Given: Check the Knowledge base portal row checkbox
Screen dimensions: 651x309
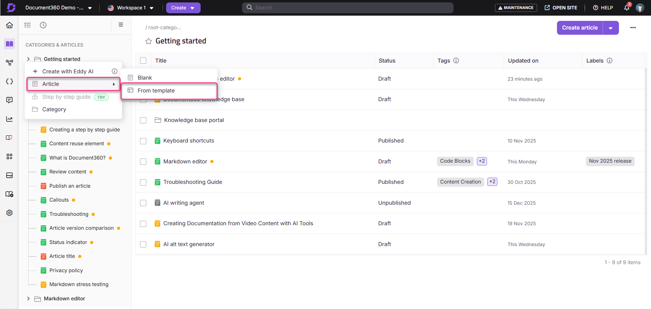Looking at the screenshot, I should [x=143, y=120].
